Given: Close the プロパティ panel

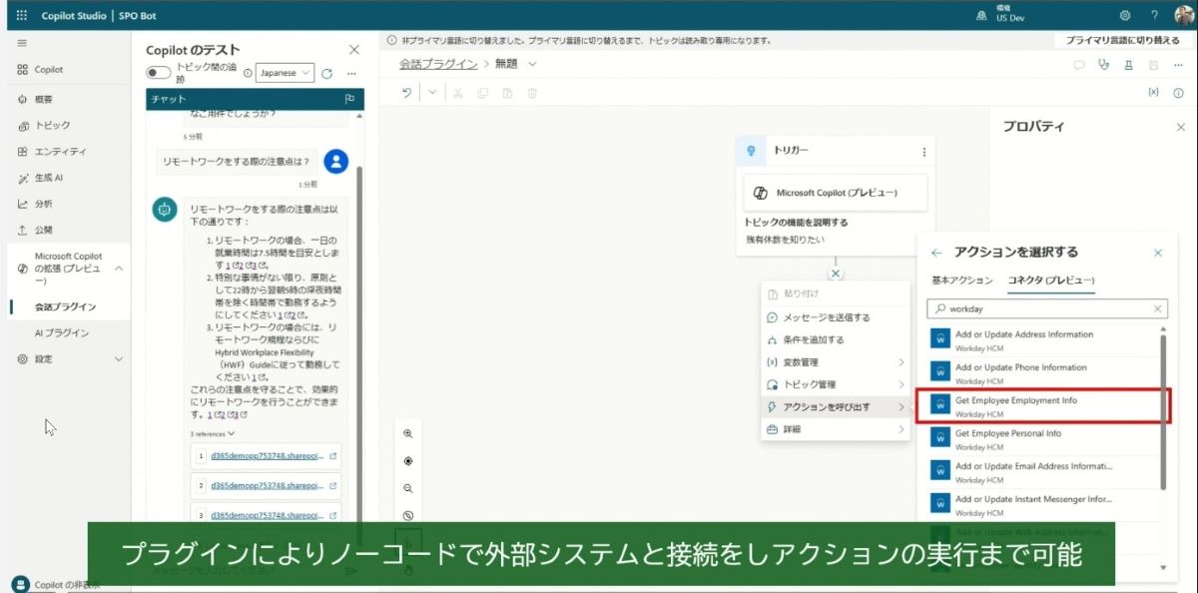Looking at the screenshot, I should point(1180,127).
